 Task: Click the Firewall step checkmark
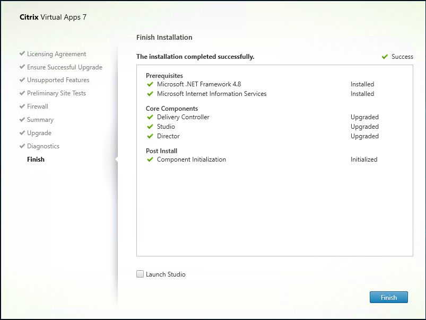coord(22,106)
